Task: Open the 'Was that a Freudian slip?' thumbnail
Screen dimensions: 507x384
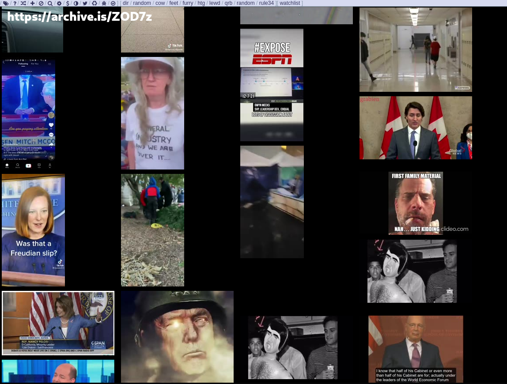Action: coord(33,230)
